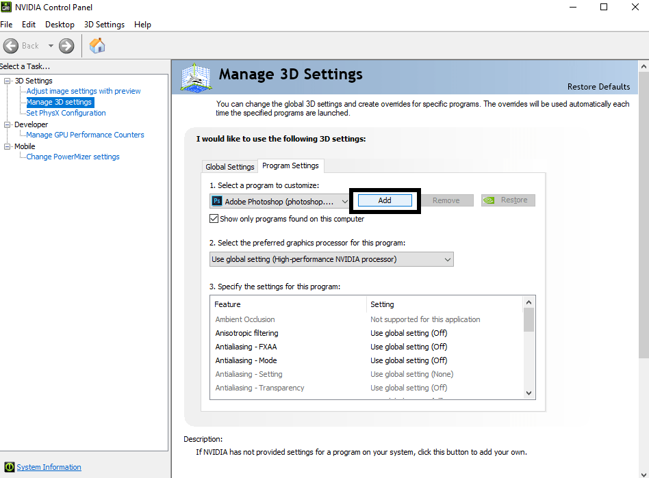Switch to the Global Settings tab
649x478 pixels.
click(x=230, y=167)
